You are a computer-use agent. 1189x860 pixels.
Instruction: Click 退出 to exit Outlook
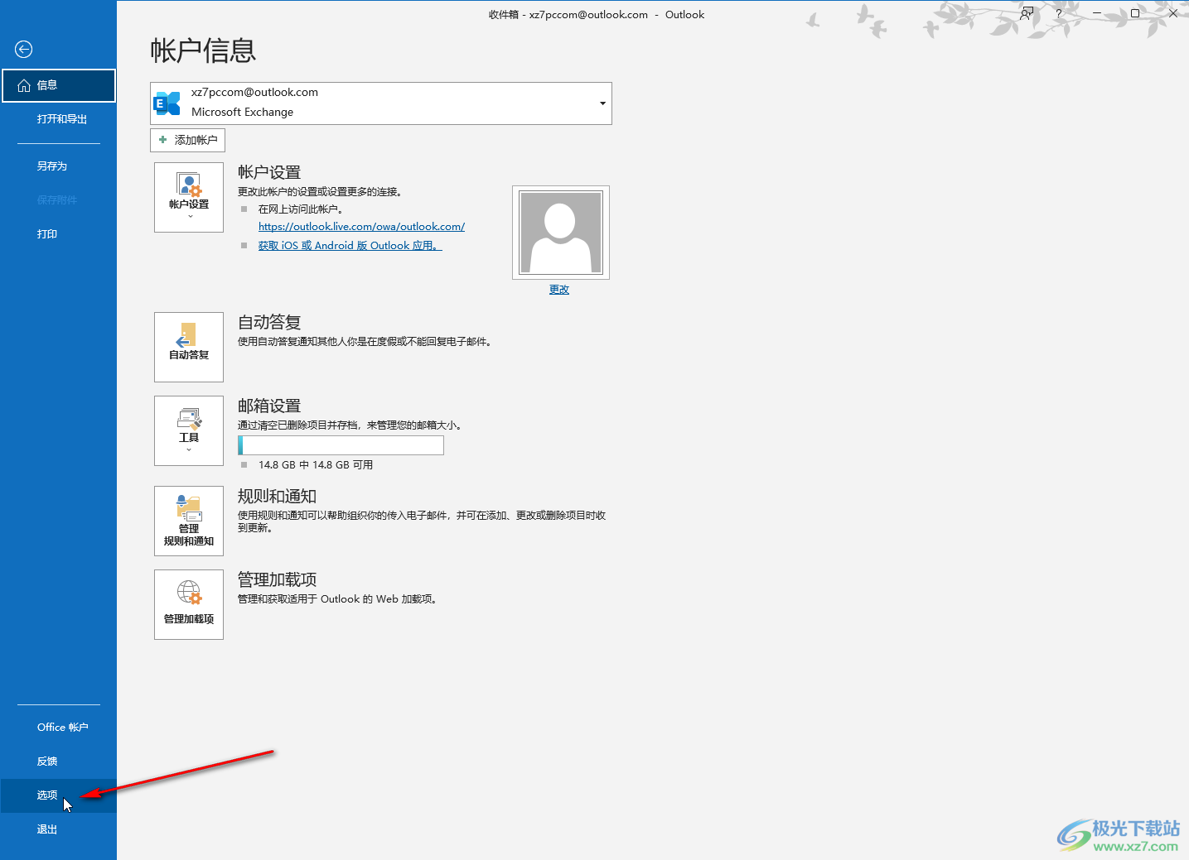[58, 829]
